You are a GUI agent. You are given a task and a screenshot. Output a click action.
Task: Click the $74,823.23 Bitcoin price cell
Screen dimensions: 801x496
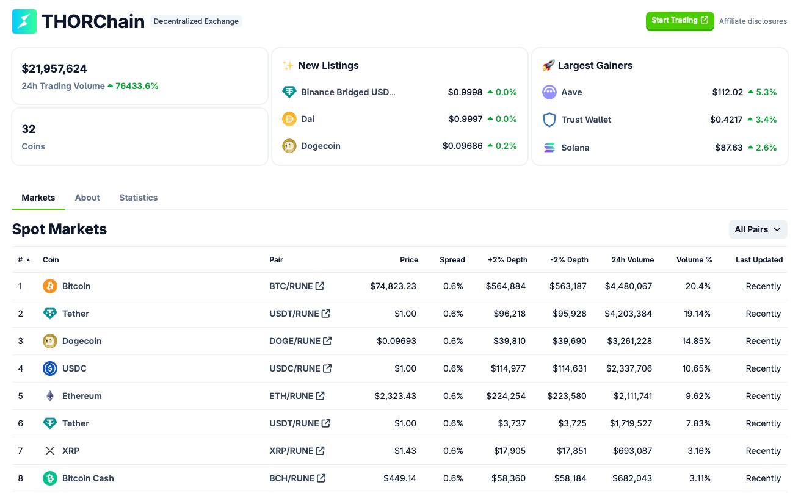[x=393, y=286]
